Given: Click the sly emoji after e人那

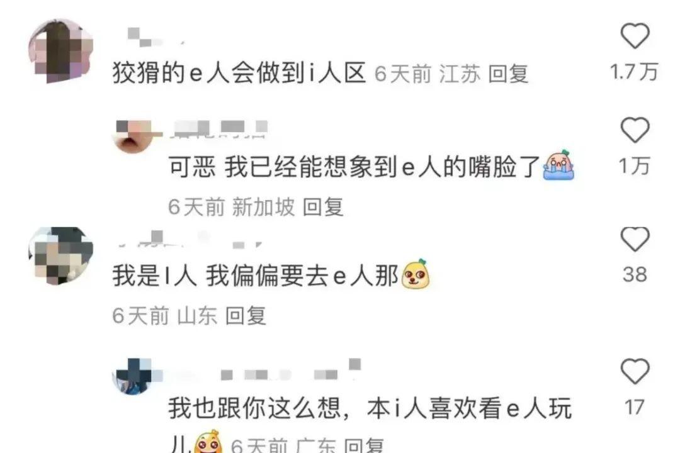Looking at the screenshot, I should point(415,274).
